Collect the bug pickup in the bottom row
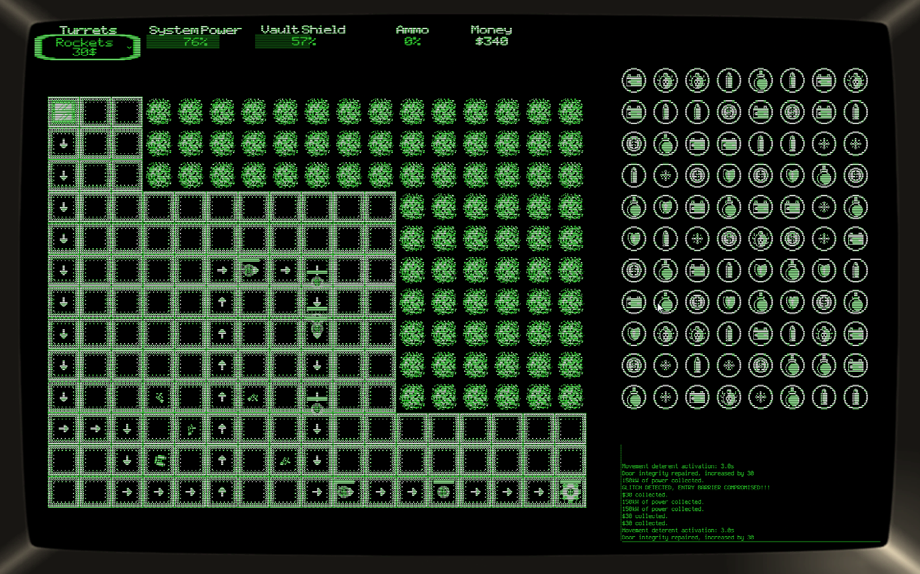920x574 pixels. [729, 397]
